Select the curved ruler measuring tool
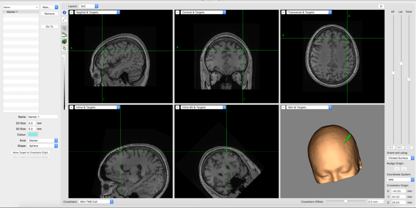The width and height of the screenshot is (416, 208). (64, 35)
